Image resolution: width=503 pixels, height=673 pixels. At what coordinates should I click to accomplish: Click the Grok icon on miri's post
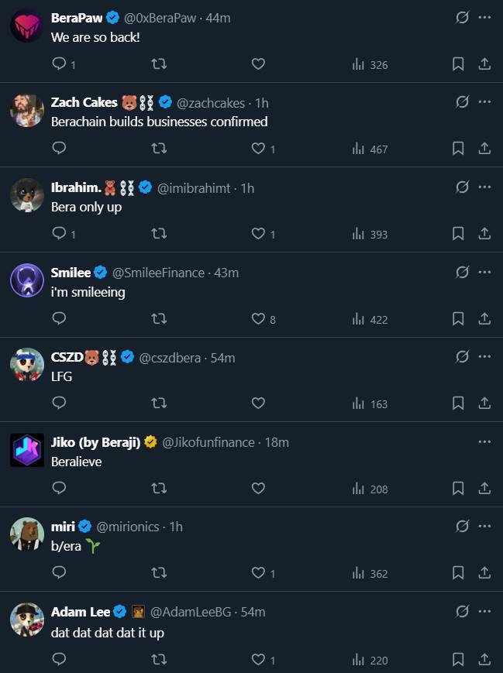pyautogui.click(x=462, y=526)
